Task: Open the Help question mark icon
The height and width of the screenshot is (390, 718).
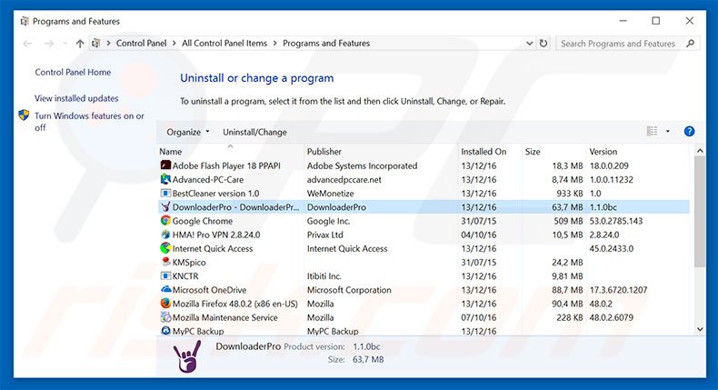Action: tap(689, 132)
